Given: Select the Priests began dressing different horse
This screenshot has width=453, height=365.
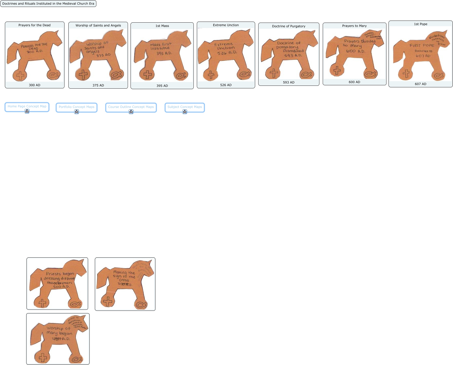Looking at the screenshot, I should point(57,284).
